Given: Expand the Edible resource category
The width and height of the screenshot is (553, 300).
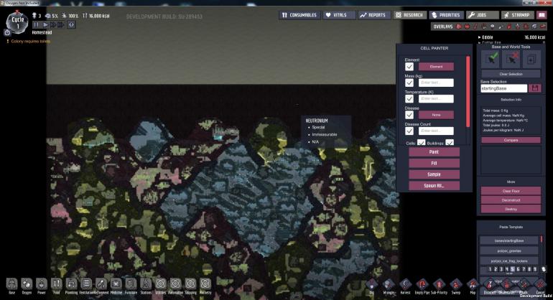Looking at the screenshot, I should click(480, 37).
